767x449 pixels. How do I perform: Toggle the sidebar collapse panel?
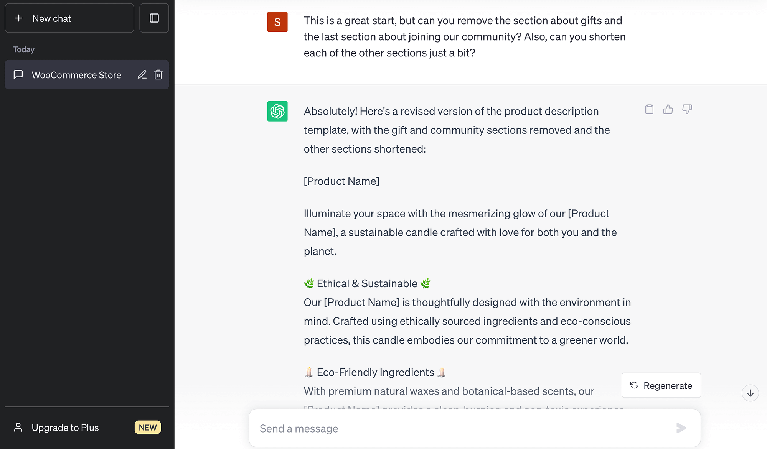(154, 18)
